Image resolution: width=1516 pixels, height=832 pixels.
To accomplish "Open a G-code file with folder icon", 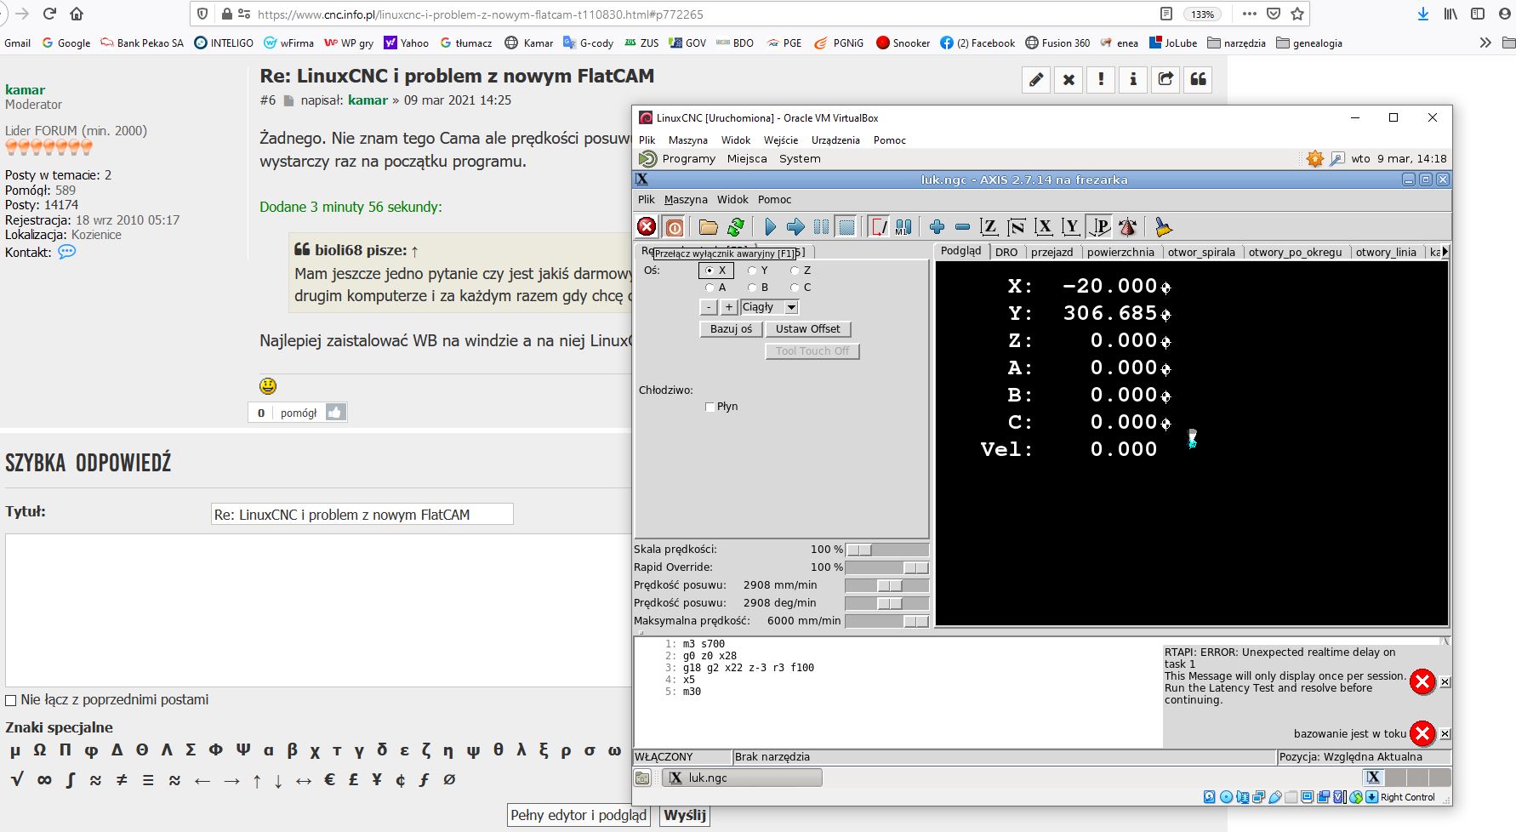I will (x=709, y=227).
